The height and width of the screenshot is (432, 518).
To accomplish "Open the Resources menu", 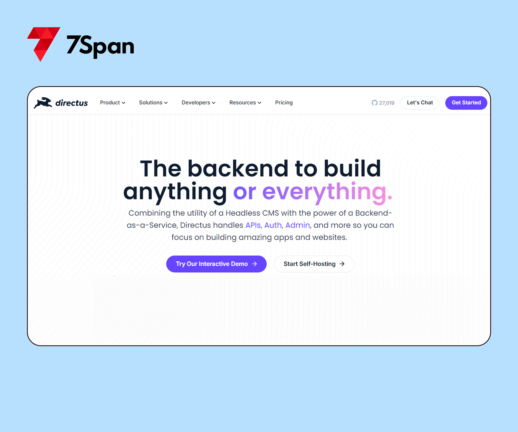I will [x=244, y=103].
